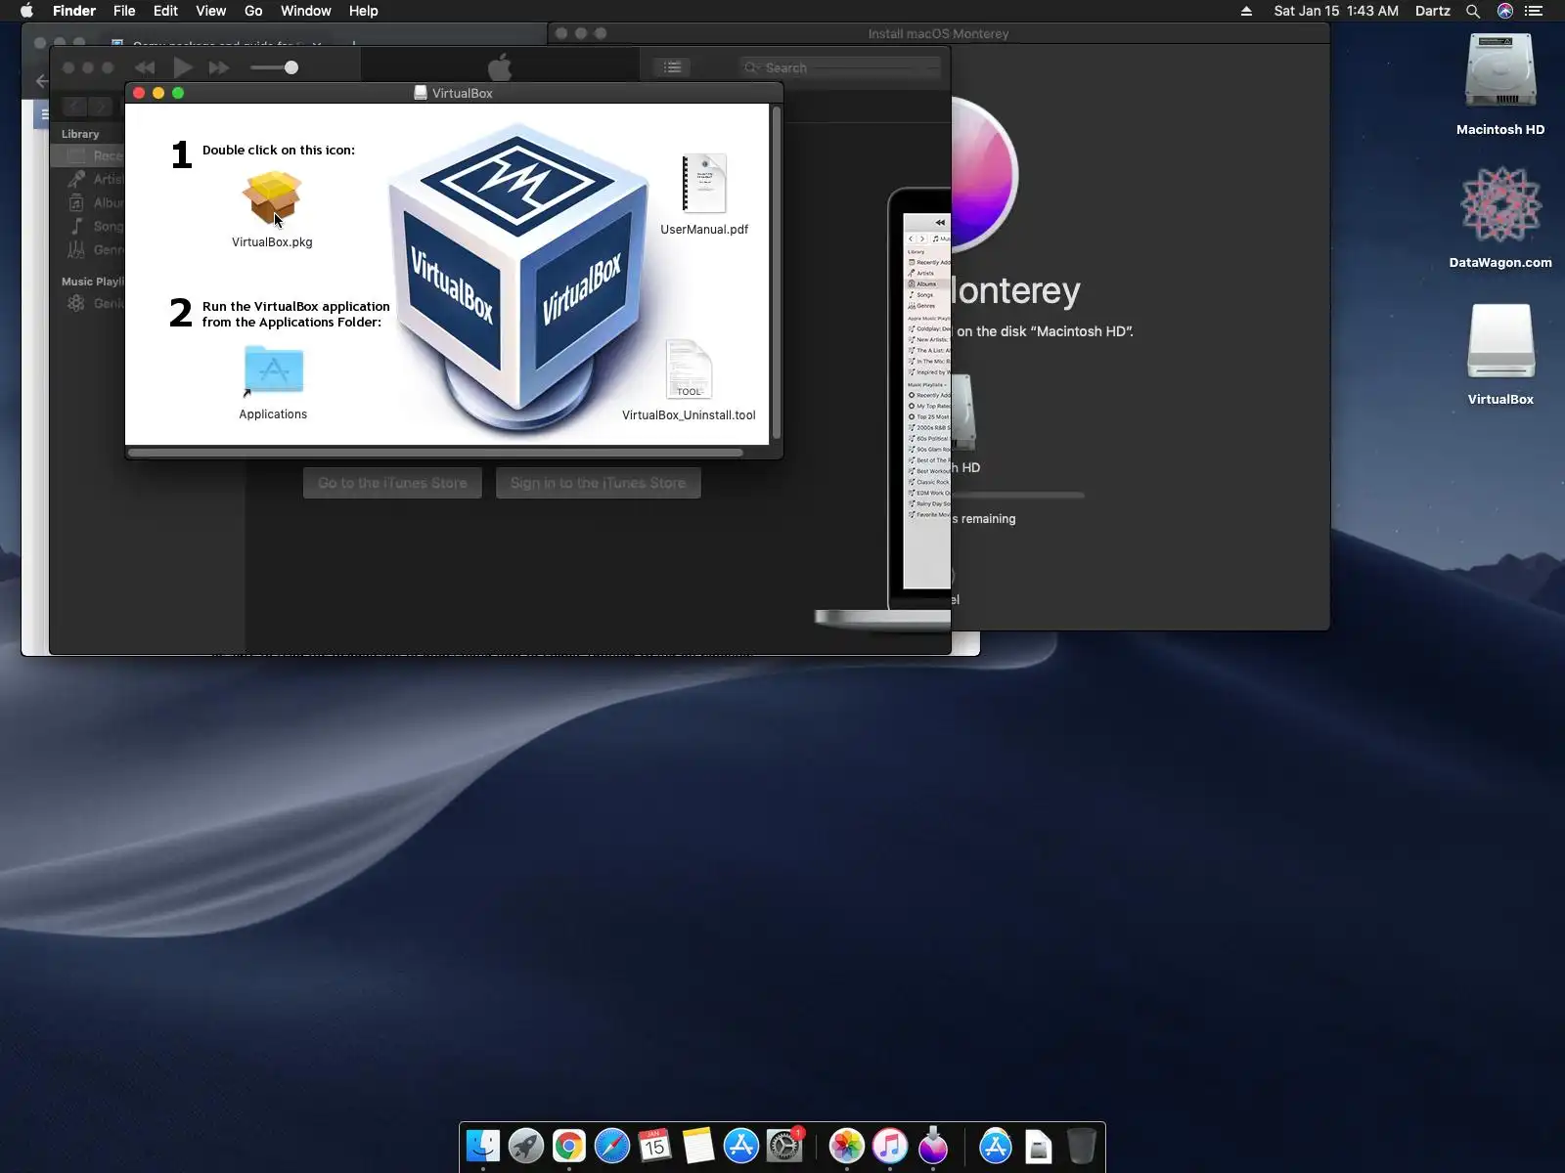Open the App Store beside Notes in Dock
Viewport: 1565px width, 1173px height.
[x=741, y=1146]
